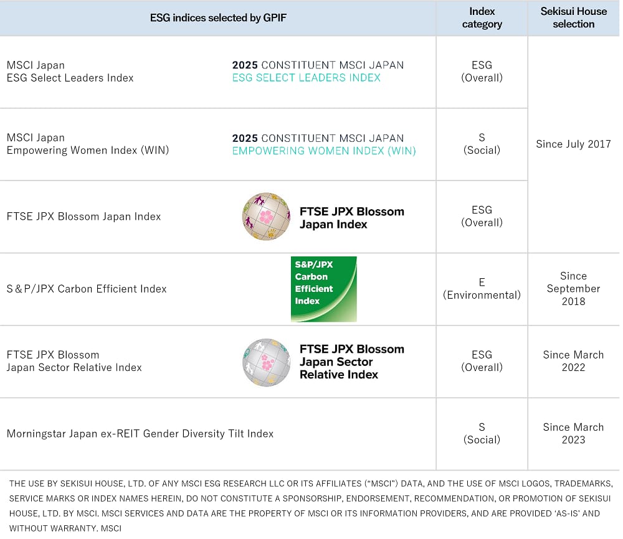Click the 'Since March 2023' cell
The height and width of the screenshot is (539, 623).
[x=573, y=434]
